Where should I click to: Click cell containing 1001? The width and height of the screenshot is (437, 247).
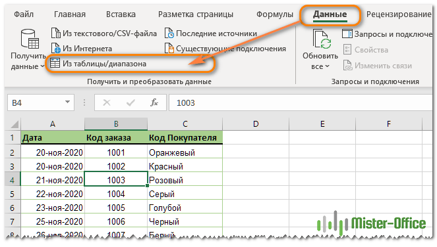tap(116, 152)
